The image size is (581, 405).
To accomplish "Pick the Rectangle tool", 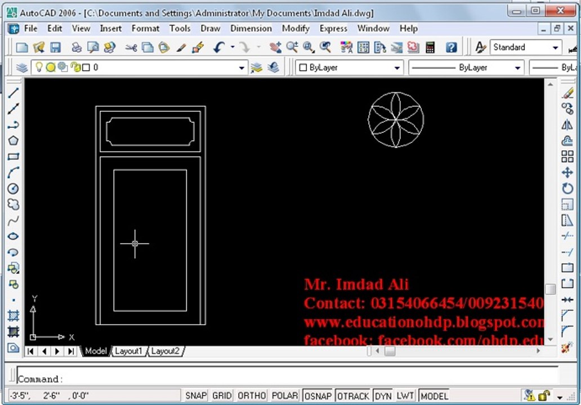I will pos(14,156).
